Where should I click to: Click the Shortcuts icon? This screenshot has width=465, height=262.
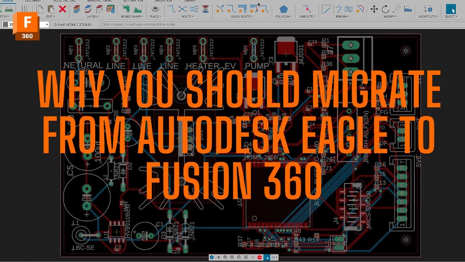coord(428,9)
